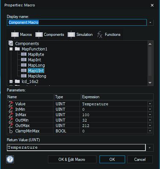
Task: Expand the lcd_16x2 tree node
Action: pyautogui.click(x=11, y=82)
